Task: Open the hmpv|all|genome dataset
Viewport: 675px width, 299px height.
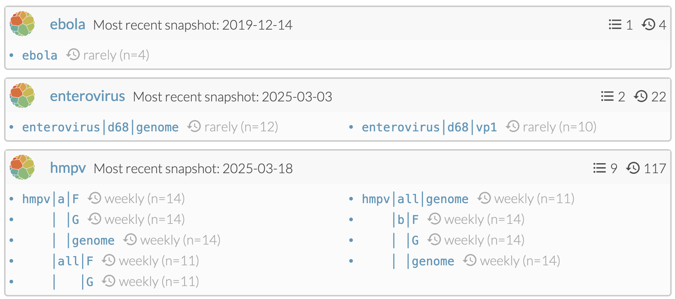Action: pos(415,199)
